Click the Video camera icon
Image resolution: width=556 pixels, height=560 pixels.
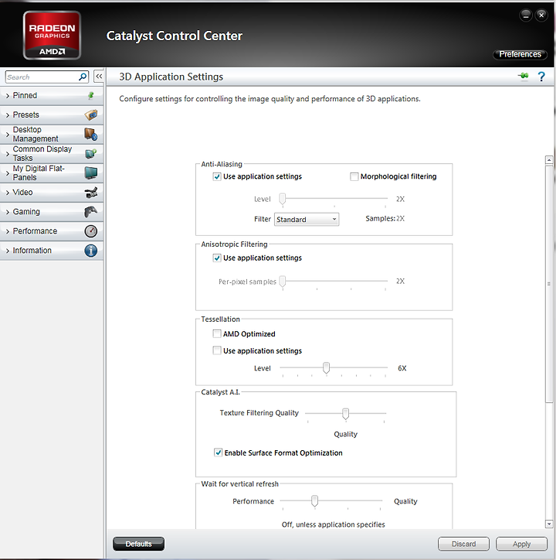(x=91, y=193)
